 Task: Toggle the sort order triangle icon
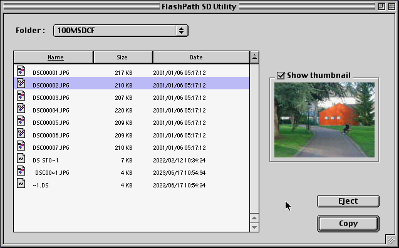point(254,57)
